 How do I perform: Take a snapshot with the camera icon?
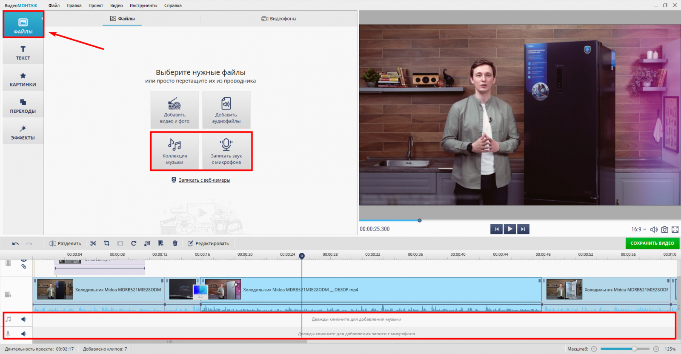664,229
